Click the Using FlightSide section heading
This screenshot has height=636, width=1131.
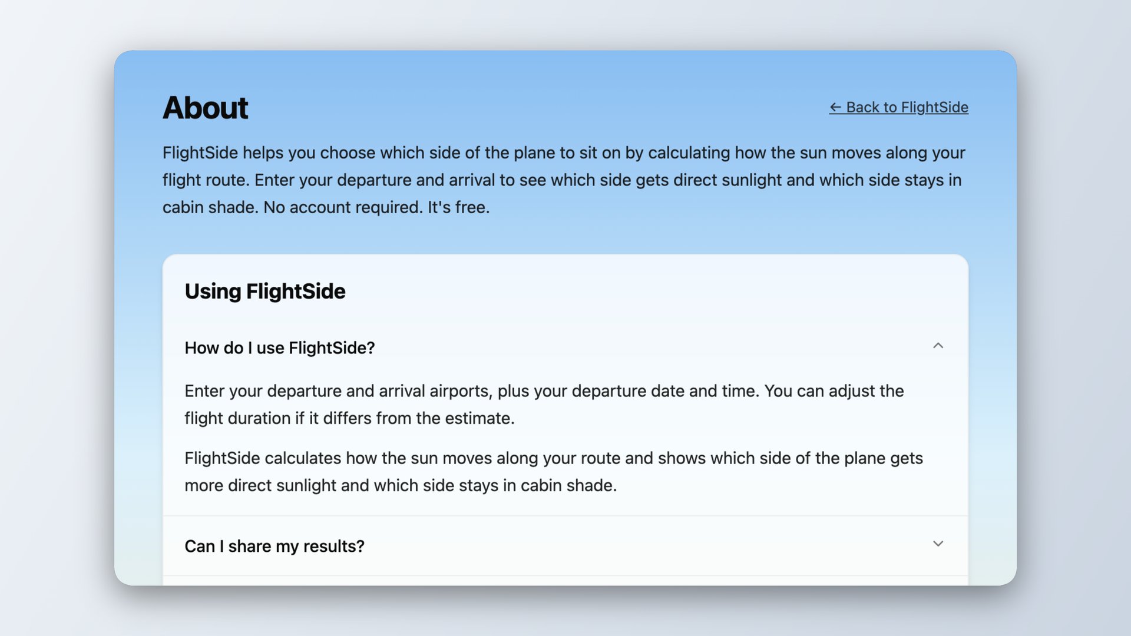coord(264,291)
